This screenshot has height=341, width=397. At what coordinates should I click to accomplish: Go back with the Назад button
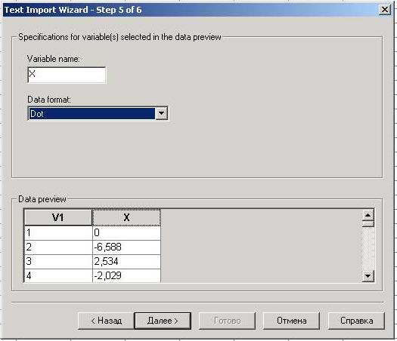(x=106, y=321)
